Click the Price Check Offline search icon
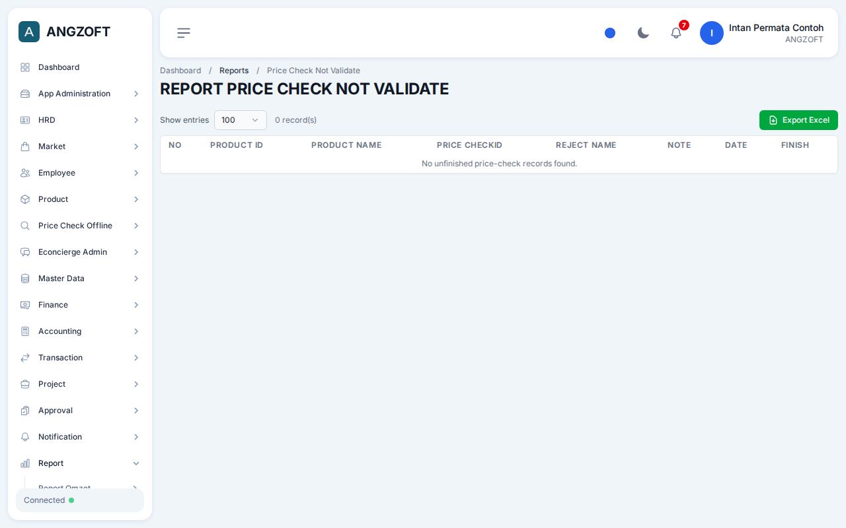The width and height of the screenshot is (846, 528). [25, 226]
